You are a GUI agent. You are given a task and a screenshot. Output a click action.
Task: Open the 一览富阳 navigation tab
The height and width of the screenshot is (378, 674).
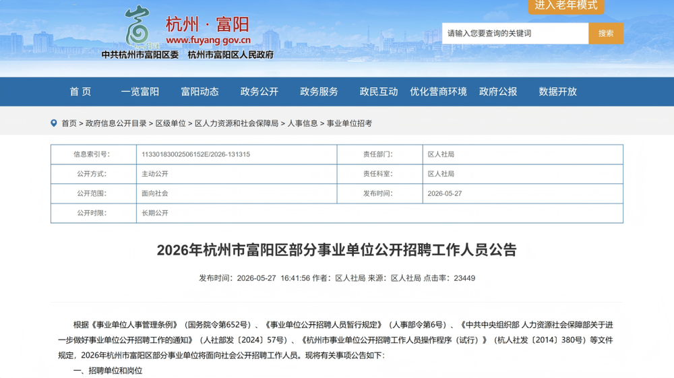click(x=140, y=92)
